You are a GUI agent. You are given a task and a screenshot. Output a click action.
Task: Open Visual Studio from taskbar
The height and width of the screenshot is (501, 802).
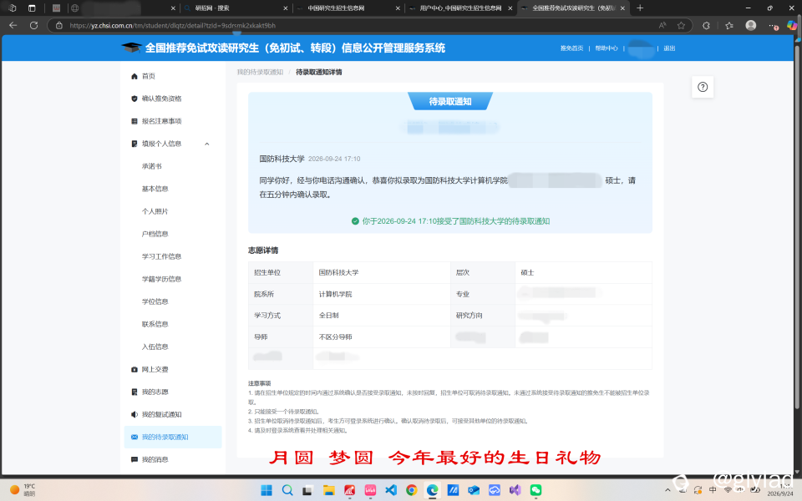515,490
